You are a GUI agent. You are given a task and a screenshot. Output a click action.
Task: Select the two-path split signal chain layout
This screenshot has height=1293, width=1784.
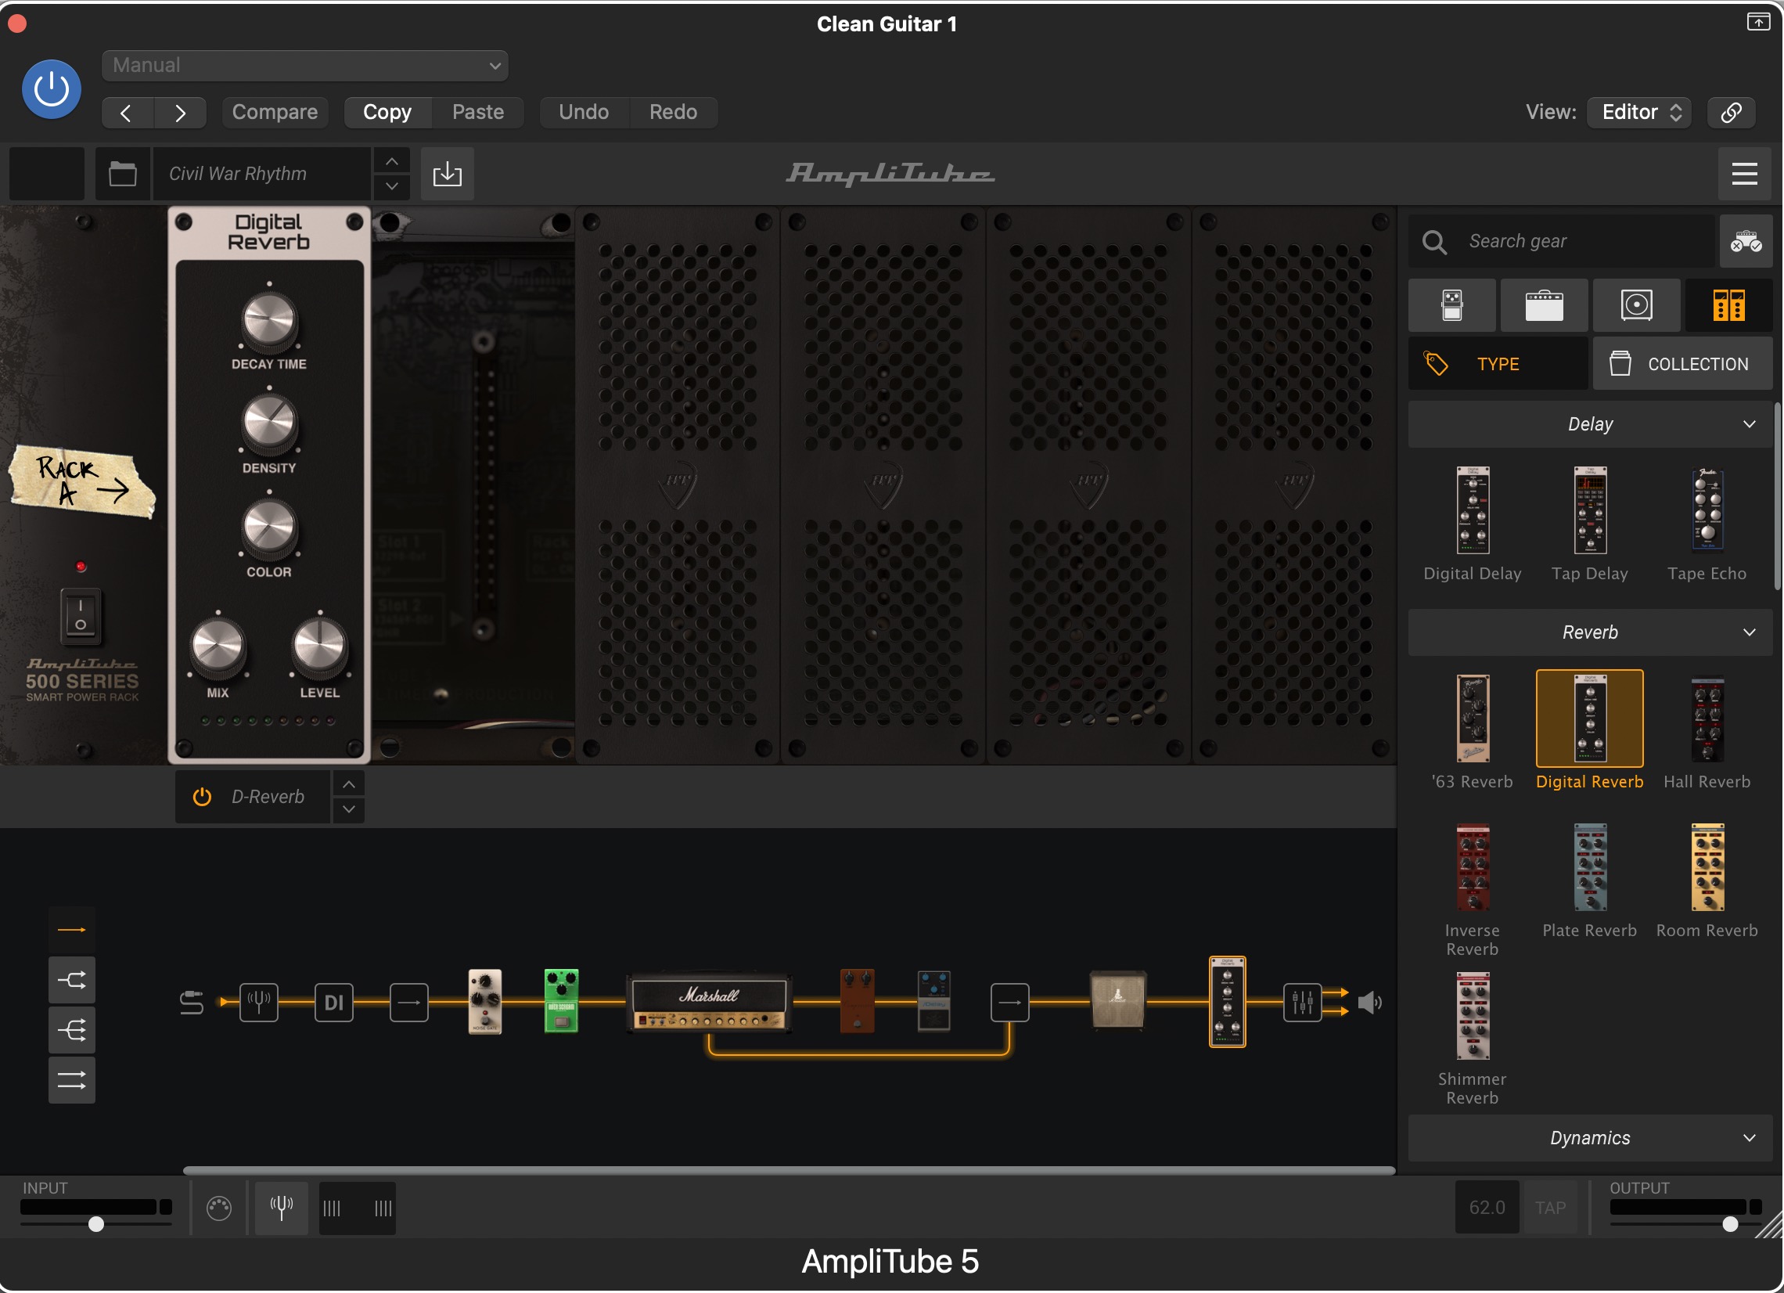pyautogui.click(x=71, y=981)
